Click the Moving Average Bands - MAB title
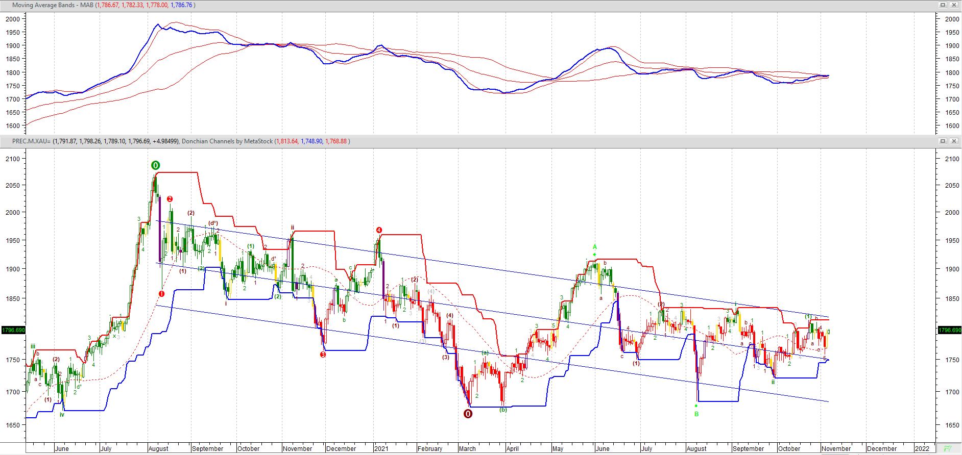 [53, 5]
